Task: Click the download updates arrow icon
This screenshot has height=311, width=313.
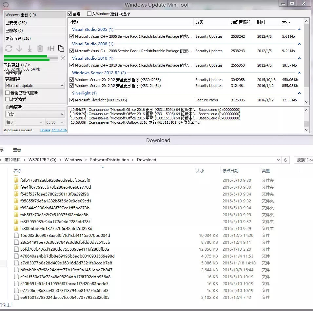Action: (19, 49)
